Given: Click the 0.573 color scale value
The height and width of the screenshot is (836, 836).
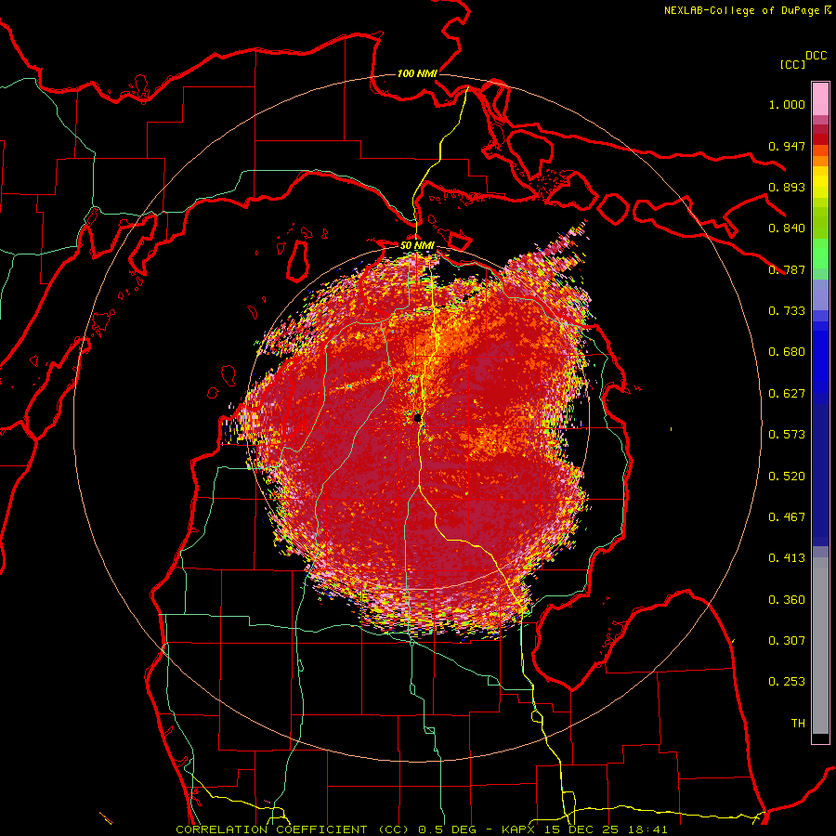Looking at the screenshot, I should [x=787, y=435].
